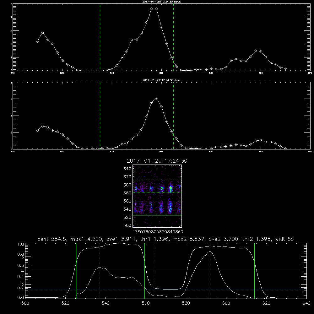Screen dimensions: 314x314
Task: Click the green boundary line near 614 in bottom plot
Action: point(255,270)
